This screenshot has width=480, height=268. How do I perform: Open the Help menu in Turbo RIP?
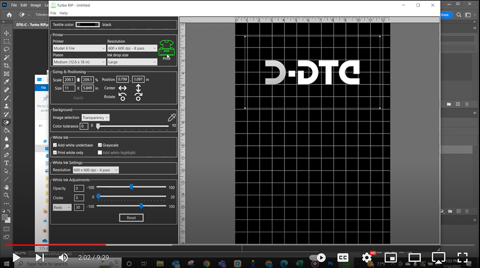click(x=64, y=13)
